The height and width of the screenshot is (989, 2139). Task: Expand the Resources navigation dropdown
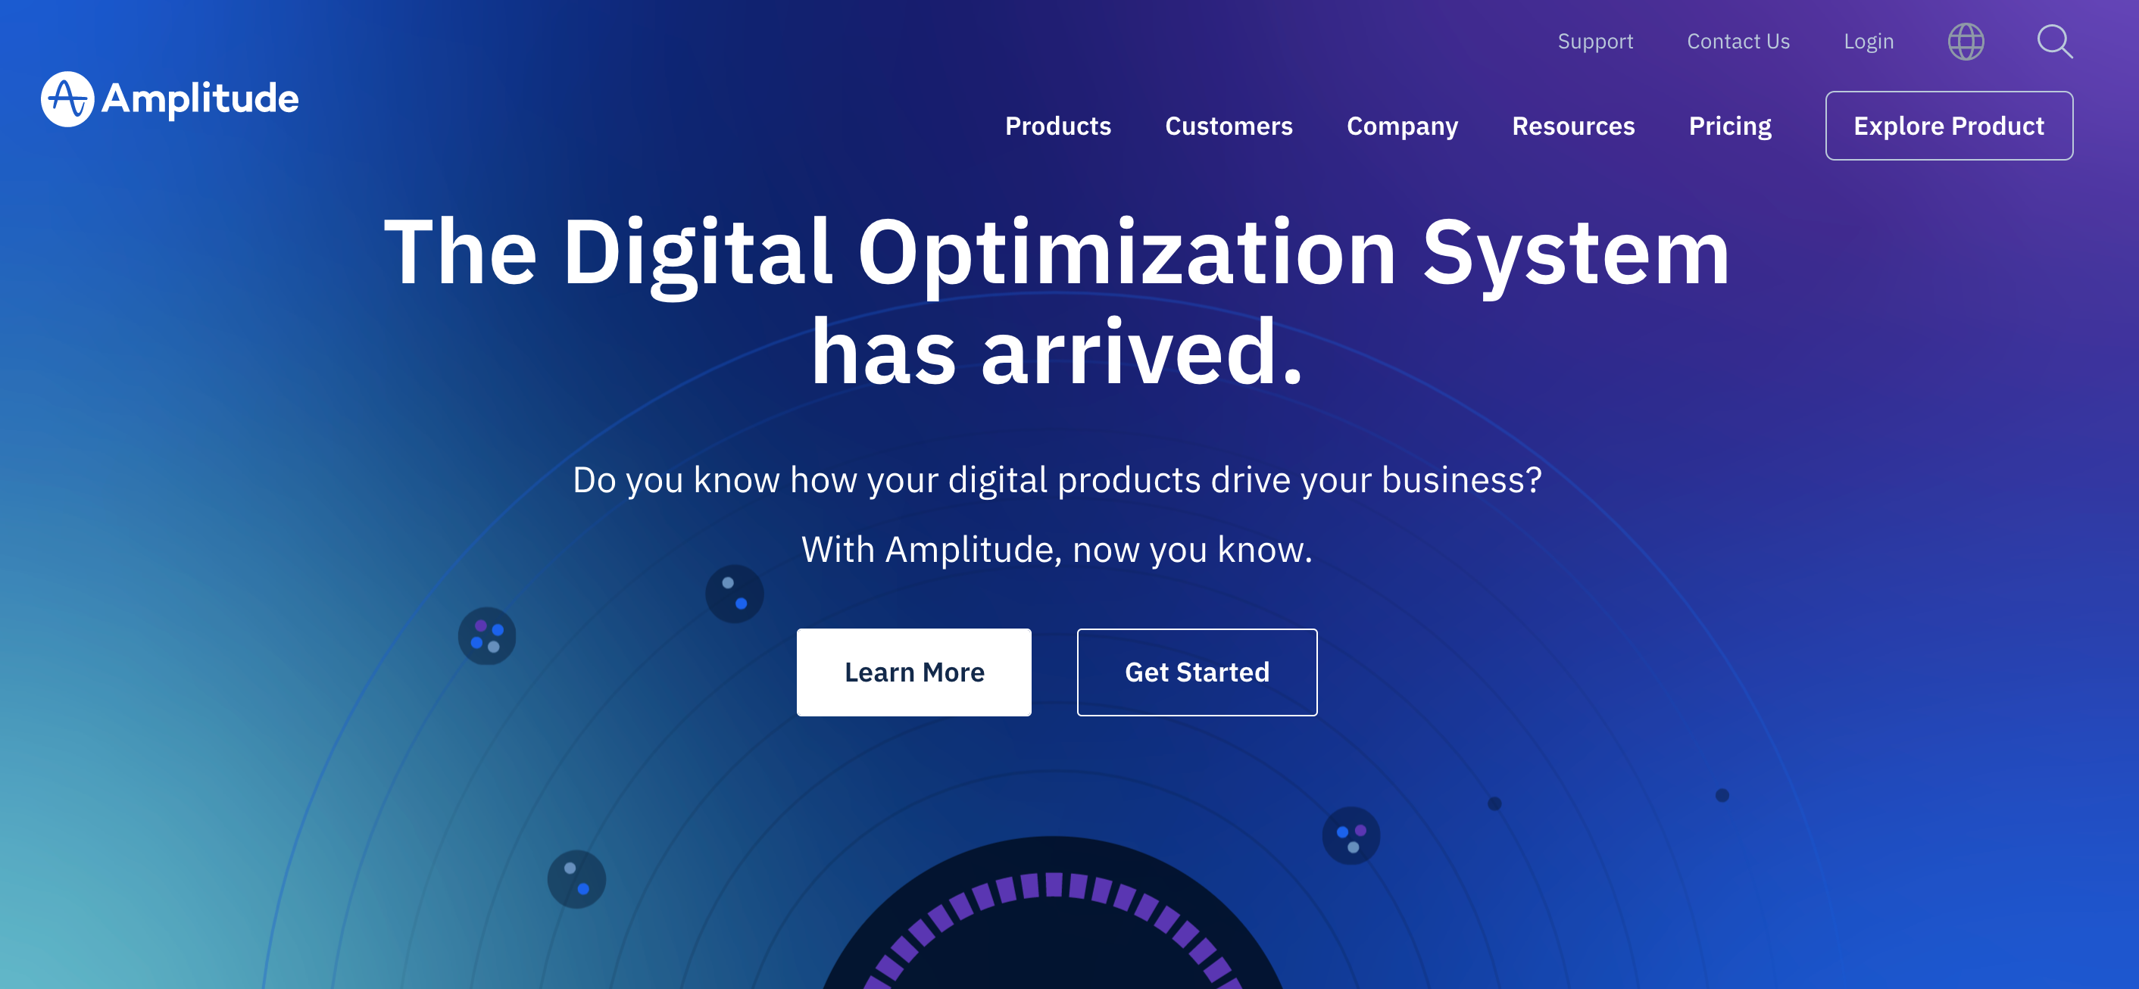pyautogui.click(x=1573, y=126)
